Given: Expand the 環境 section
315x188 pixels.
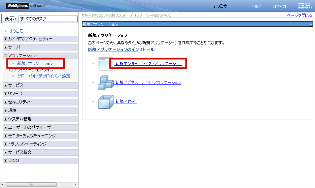Looking at the screenshot, I should coord(6,111).
